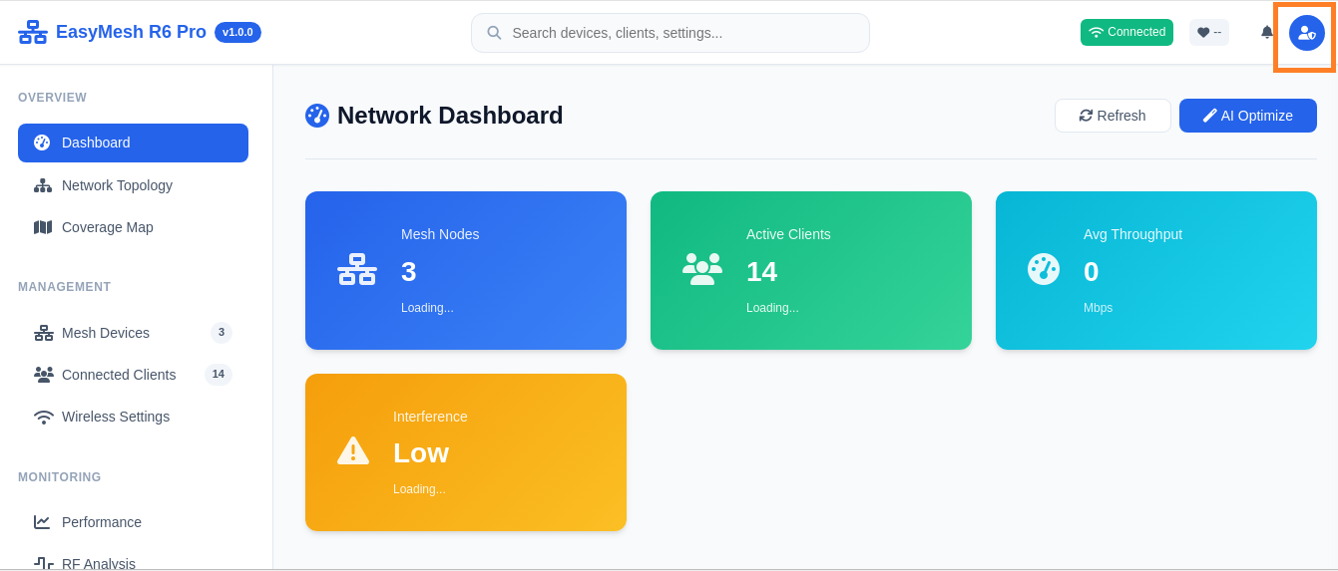This screenshot has height=571, width=1338.
Task: Click the Active Clients card users icon
Action: click(x=702, y=269)
